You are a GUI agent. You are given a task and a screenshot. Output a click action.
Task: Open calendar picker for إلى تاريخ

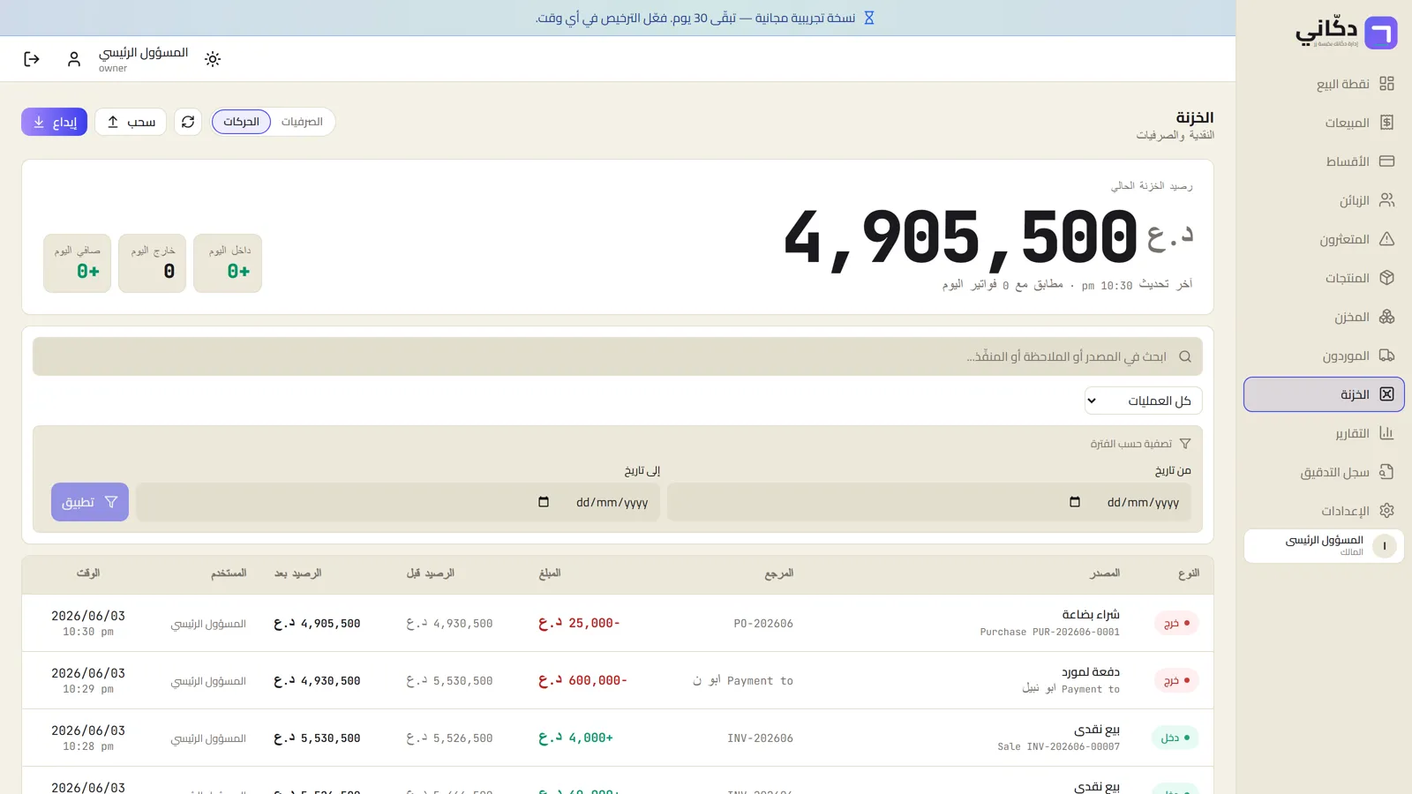pos(544,502)
